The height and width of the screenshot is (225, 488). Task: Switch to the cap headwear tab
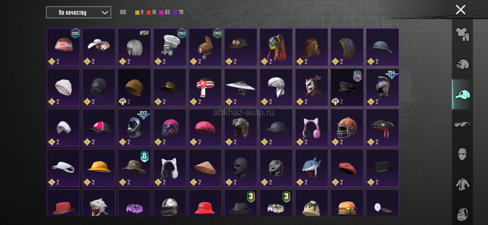[x=462, y=94]
